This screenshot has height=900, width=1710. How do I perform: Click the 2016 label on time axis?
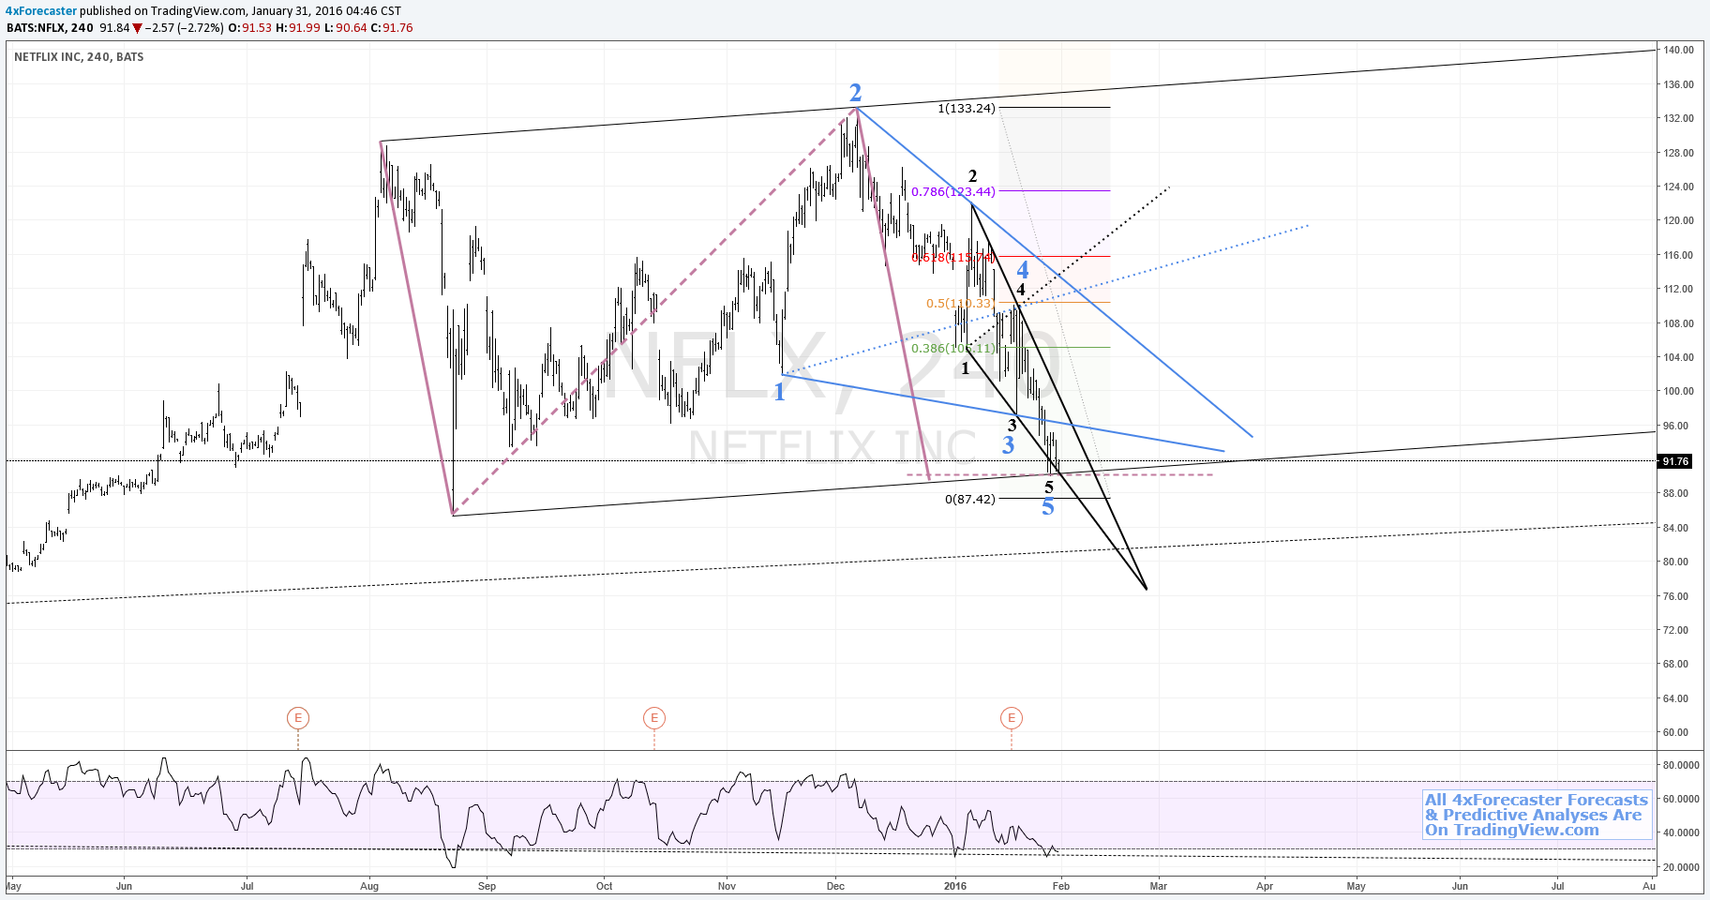click(x=955, y=886)
